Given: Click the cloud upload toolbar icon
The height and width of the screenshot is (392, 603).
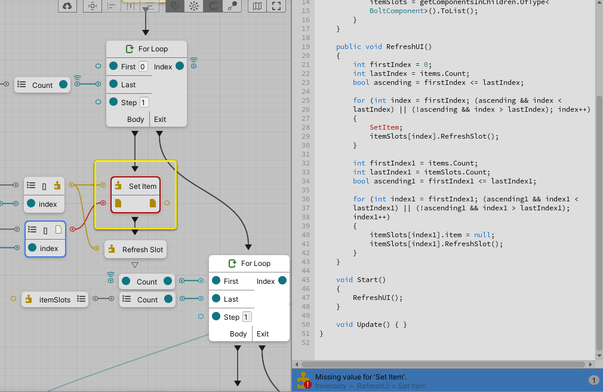Looking at the screenshot, I should coord(68,6).
